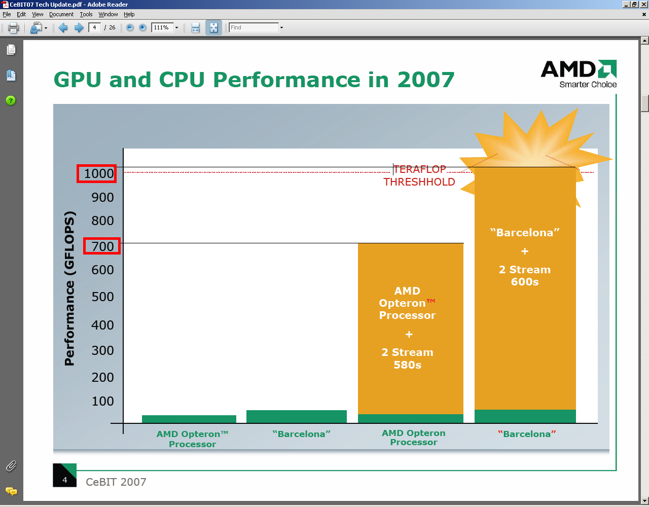
Task: Open the Edit menu
Action: pyautogui.click(x=21, y=14)
